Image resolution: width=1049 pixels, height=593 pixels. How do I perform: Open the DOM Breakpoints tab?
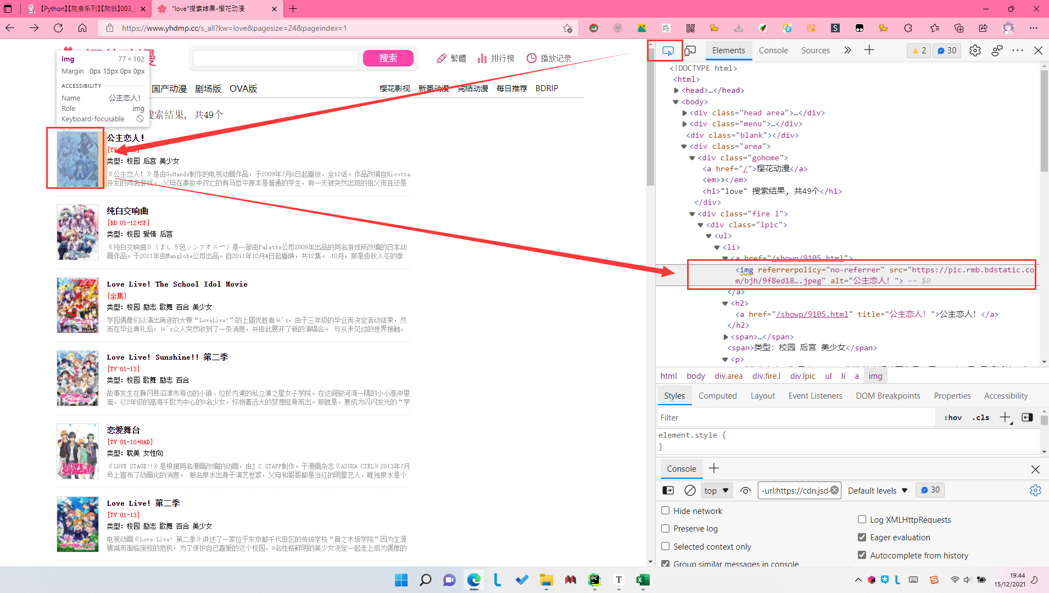click(888, 396)
